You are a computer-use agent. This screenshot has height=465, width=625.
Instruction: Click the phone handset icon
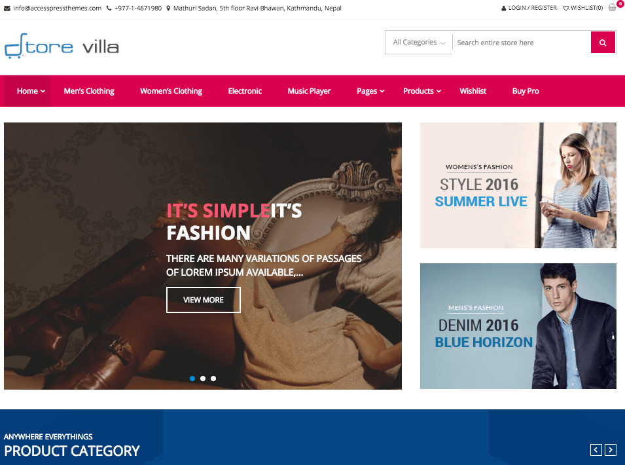click(x=109, y=8)
